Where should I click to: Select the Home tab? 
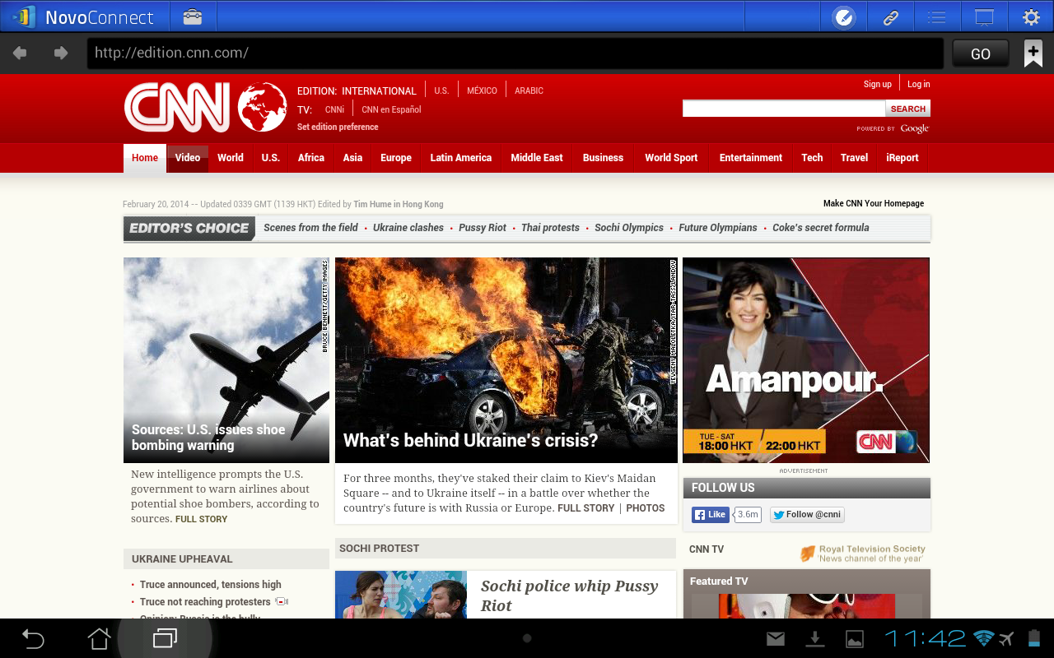click(145, 158)
